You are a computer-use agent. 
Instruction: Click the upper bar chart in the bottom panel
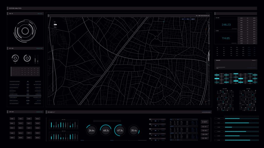(x=64, y=124)
